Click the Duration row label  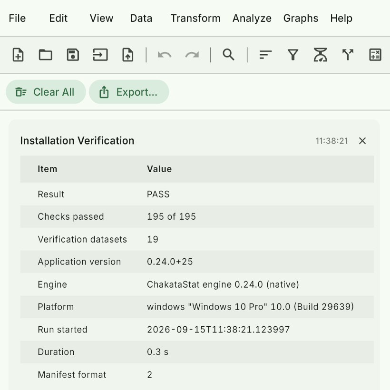point(56,352)
